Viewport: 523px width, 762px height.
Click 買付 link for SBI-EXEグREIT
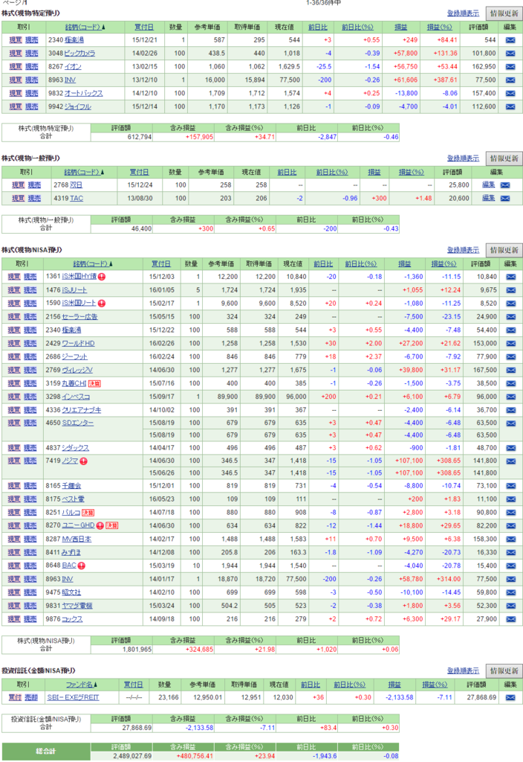click(15, 698)
